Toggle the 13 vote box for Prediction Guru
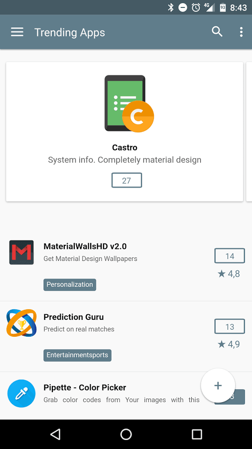Screen dimensions: 252x449 [230, 326]
